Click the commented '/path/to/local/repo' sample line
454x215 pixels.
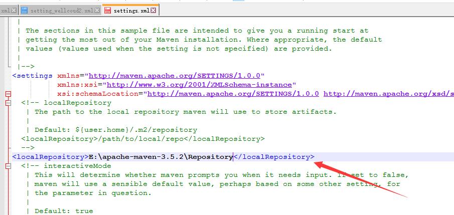(143, 139)
